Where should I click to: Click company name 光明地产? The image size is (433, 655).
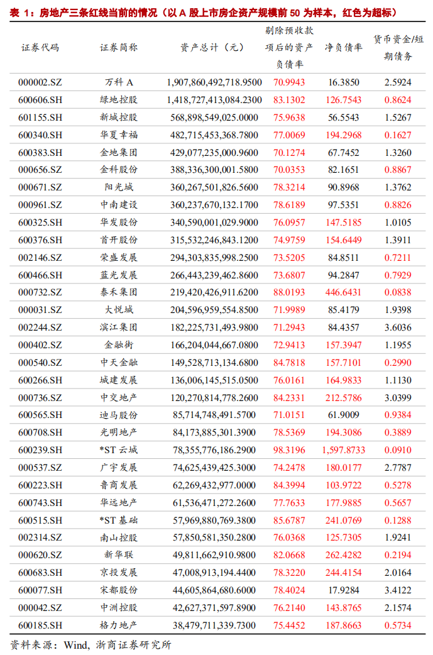(119, 432)
